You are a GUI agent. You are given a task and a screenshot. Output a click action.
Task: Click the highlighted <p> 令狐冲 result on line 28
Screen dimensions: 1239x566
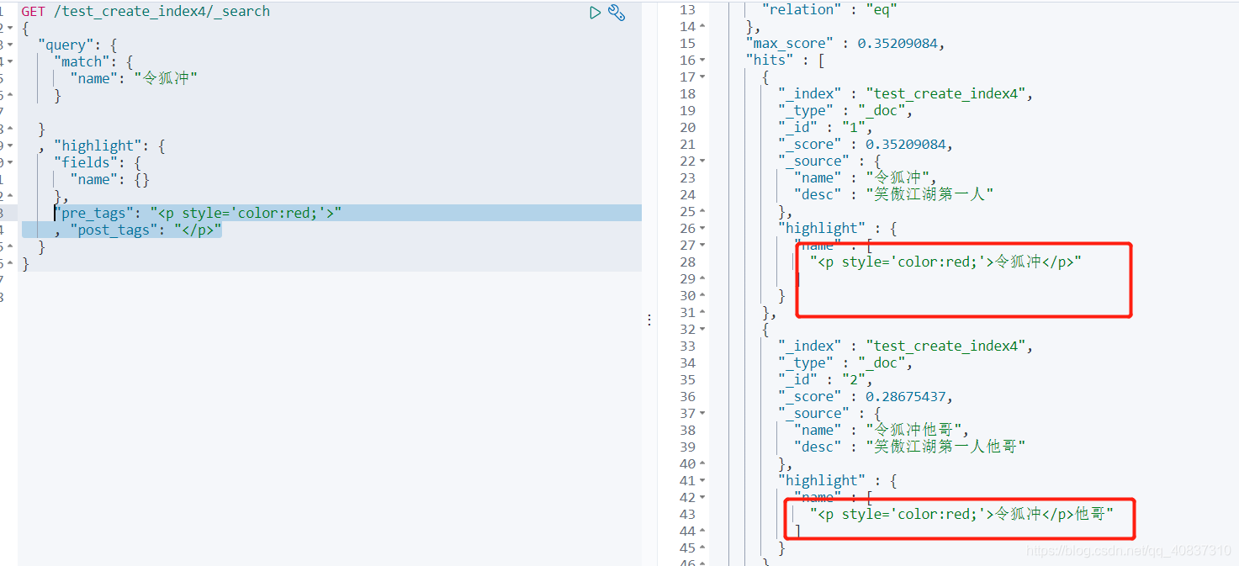point(945,262)
